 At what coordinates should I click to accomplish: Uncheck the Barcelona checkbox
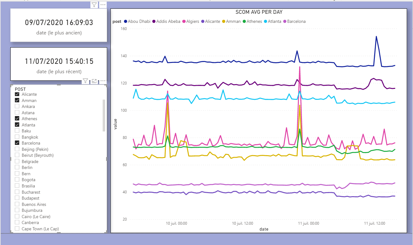(17, 143)
